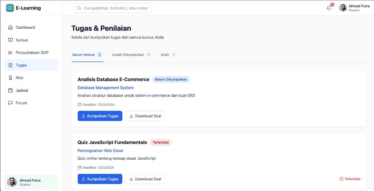Screen dimensions: 374x191
Task: Click the search magnifier icon
Action: tap(79, 8)
